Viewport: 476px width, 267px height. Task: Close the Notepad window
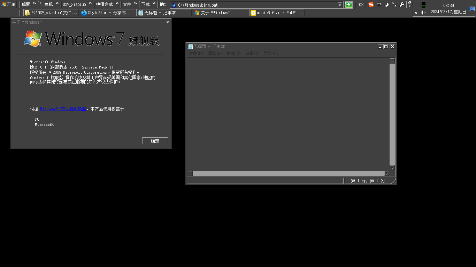[x=392, y=47]
